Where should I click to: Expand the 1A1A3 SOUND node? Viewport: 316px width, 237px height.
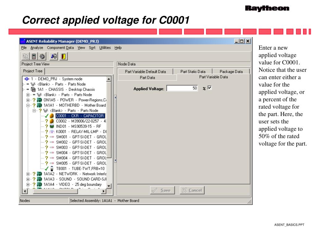pos(28,179)
